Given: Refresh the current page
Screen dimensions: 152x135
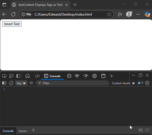Looking at the screenshot, I should pyautogui.click(x=13, y=14).
